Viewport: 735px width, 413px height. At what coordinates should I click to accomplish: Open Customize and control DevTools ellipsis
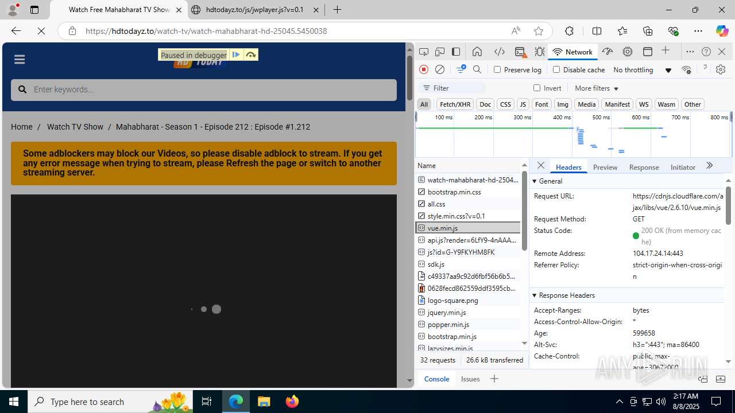point(690,52)
